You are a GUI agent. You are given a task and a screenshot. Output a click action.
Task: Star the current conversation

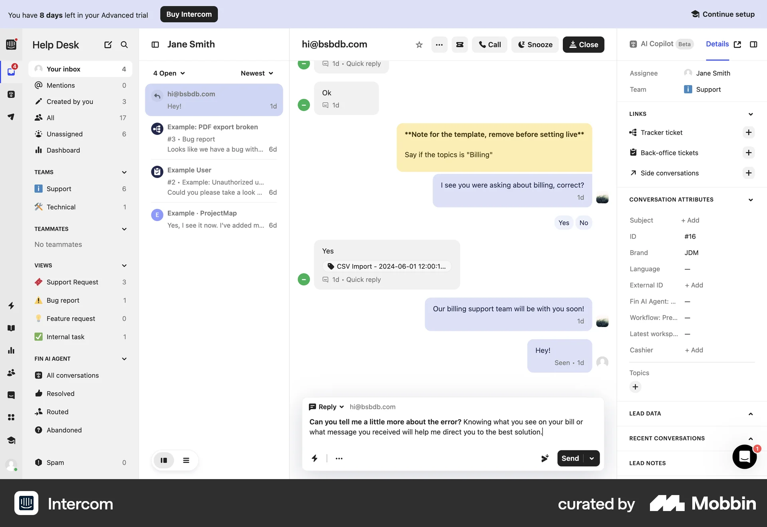coord(419,45)
